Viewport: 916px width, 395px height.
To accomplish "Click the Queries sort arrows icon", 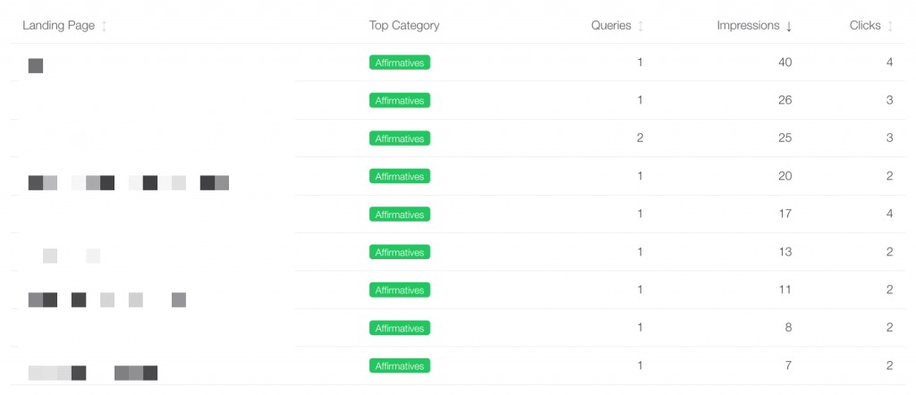I will tap(640, 26).
